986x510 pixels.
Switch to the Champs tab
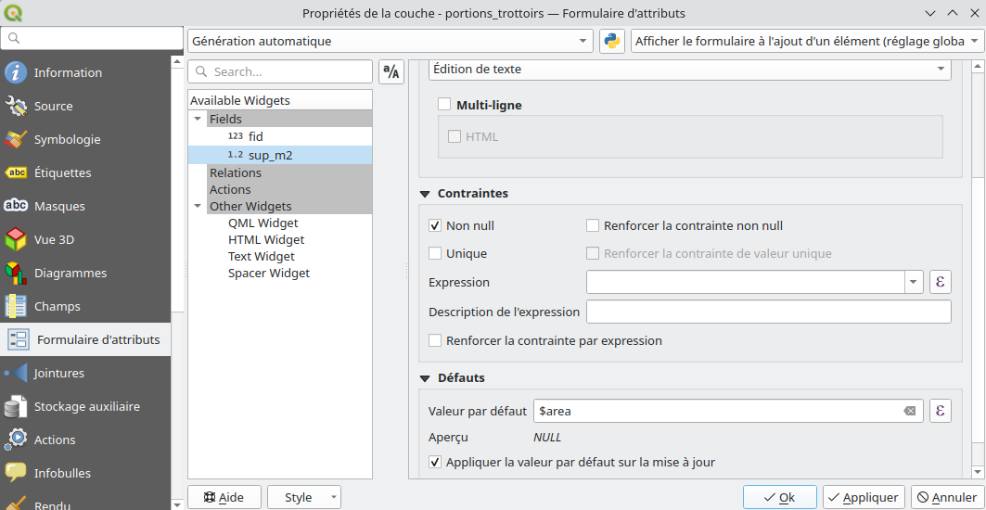(57, 306)
